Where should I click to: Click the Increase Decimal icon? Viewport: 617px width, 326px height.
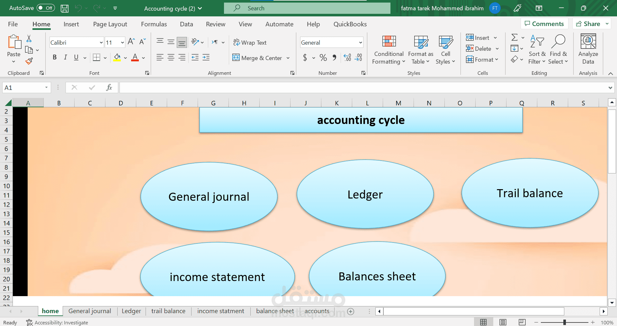(347, 57)
